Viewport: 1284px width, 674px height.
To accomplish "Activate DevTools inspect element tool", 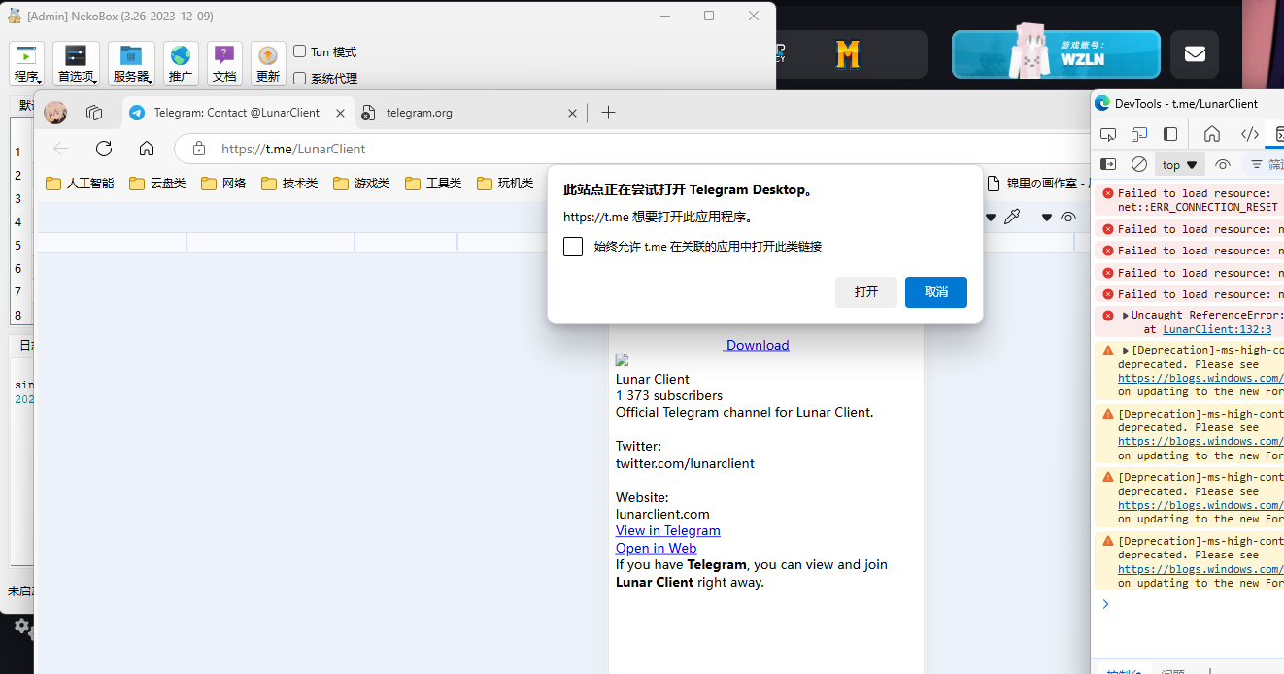I will (x=1108, y=134).
